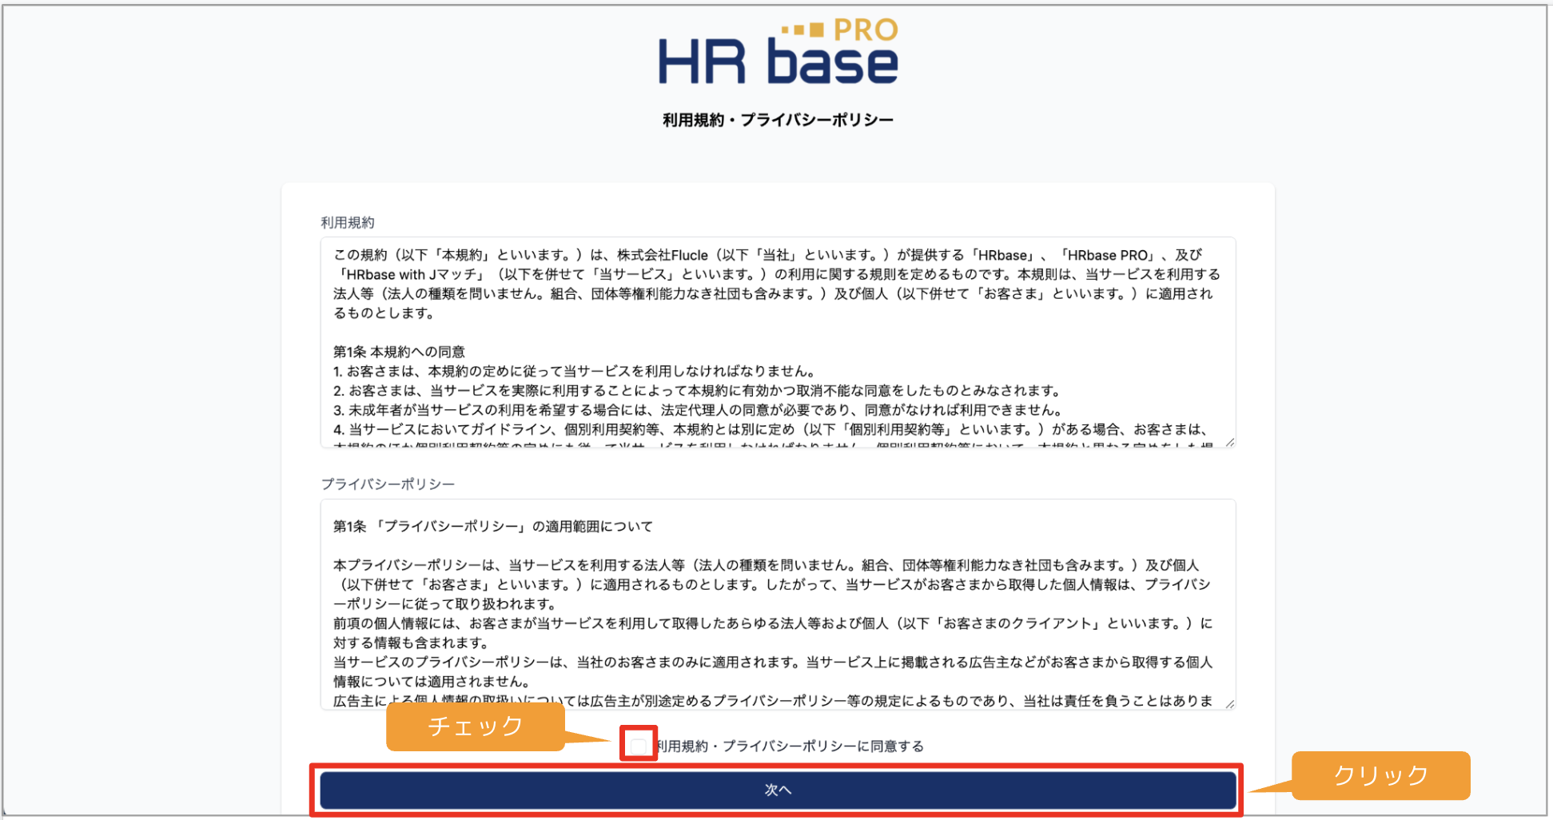Click the 利用規約・プライバシーポリシー page heading
Image resolution: width=1553 pixels, height=820 pixels.
(778, 120)
